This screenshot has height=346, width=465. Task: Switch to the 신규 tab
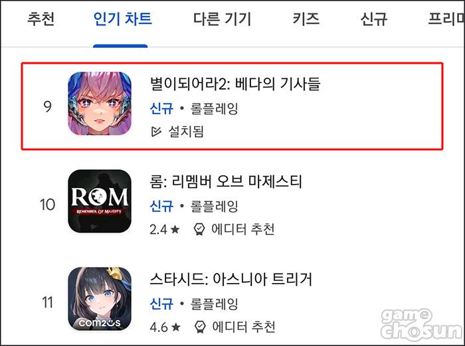[x=373, y=19]
